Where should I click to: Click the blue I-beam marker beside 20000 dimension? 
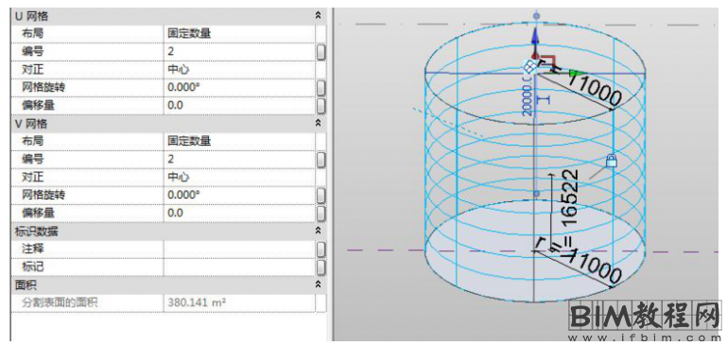pyautogui.click(x=544, y=99)
